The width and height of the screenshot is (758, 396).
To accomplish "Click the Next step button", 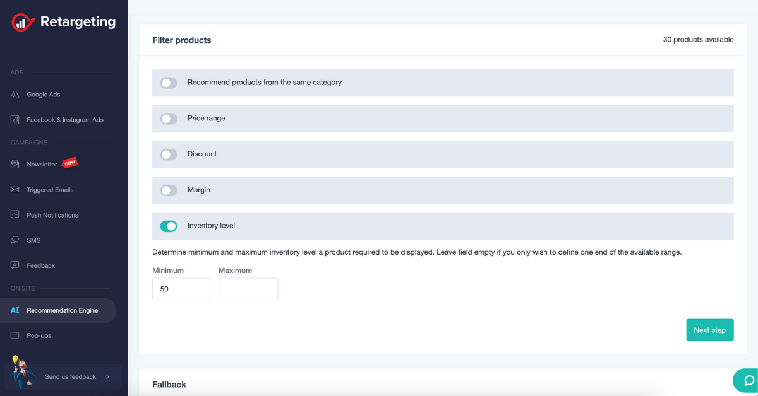I will pyautogui.click(x=709, y=330).
